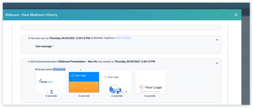This screenshot has height=108, width=253.
Task: Click the highlighted 20 seconds text
Action: click(x=59, y=69)
